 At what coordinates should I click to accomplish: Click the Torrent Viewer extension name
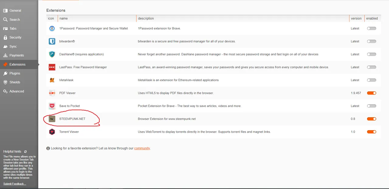click(x=69, y=132)
